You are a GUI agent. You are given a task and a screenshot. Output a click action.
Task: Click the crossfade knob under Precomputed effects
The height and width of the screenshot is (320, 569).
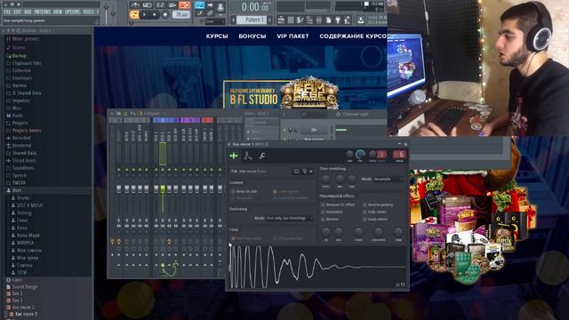tap(378, 232)
